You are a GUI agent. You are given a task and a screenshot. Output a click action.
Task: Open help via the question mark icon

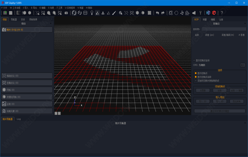pos(222,13)
